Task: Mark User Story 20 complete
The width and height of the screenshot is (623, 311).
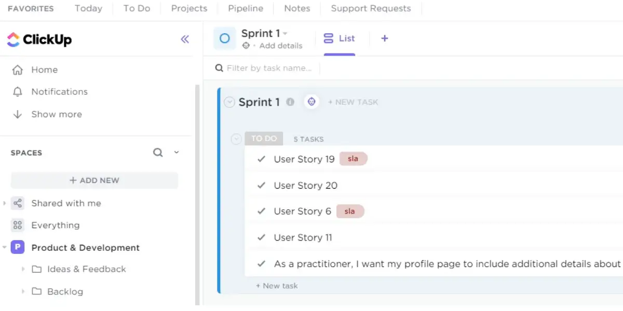Action: pyautogui.click(x=262, y=186)
